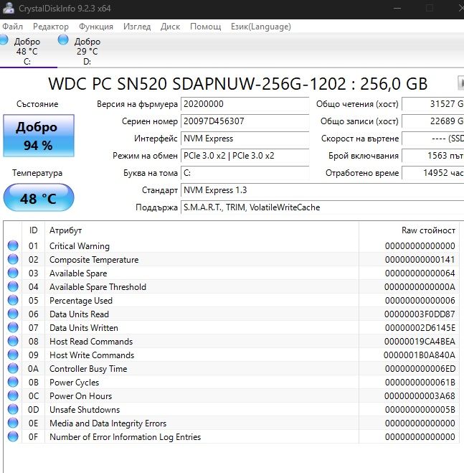The width and height of the screenshot is (464, 473).
Task: Click the status orb for Media and Data Integrity Errors
Action: [x=13, y=423]
